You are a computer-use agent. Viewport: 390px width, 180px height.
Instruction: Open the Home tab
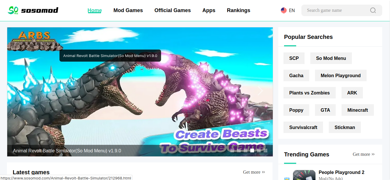[x=95, y=10]
